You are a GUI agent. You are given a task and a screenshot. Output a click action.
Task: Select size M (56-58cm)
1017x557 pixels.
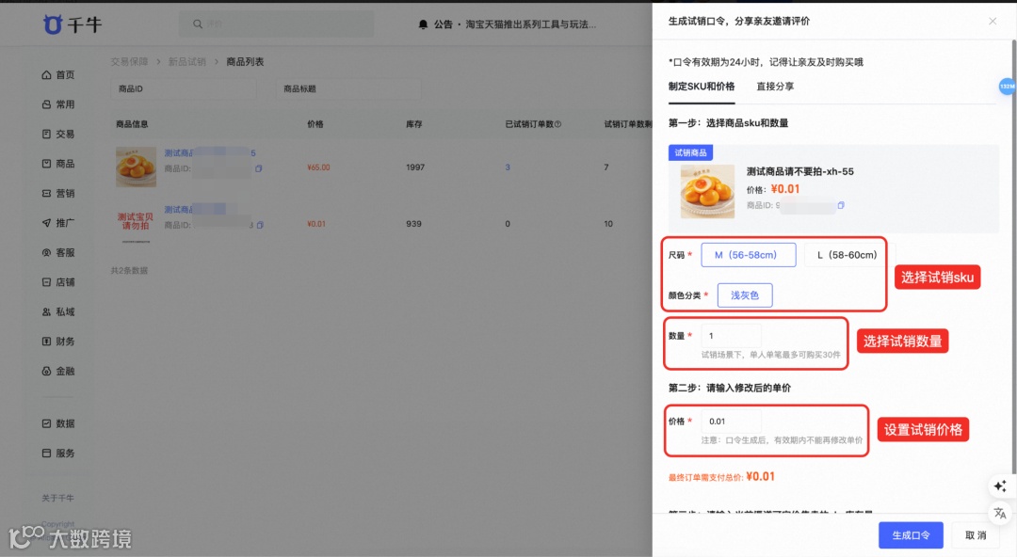coord(749,255)
